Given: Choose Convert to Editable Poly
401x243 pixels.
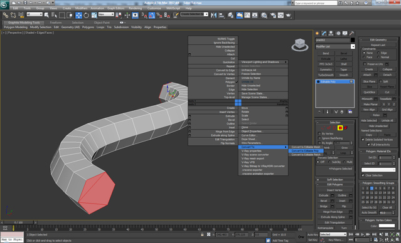Looking at the screenshot, I should coord(306,151).
